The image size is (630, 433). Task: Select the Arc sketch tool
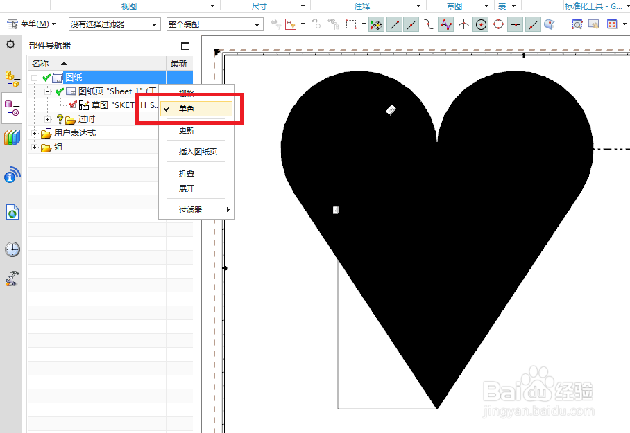463,24
